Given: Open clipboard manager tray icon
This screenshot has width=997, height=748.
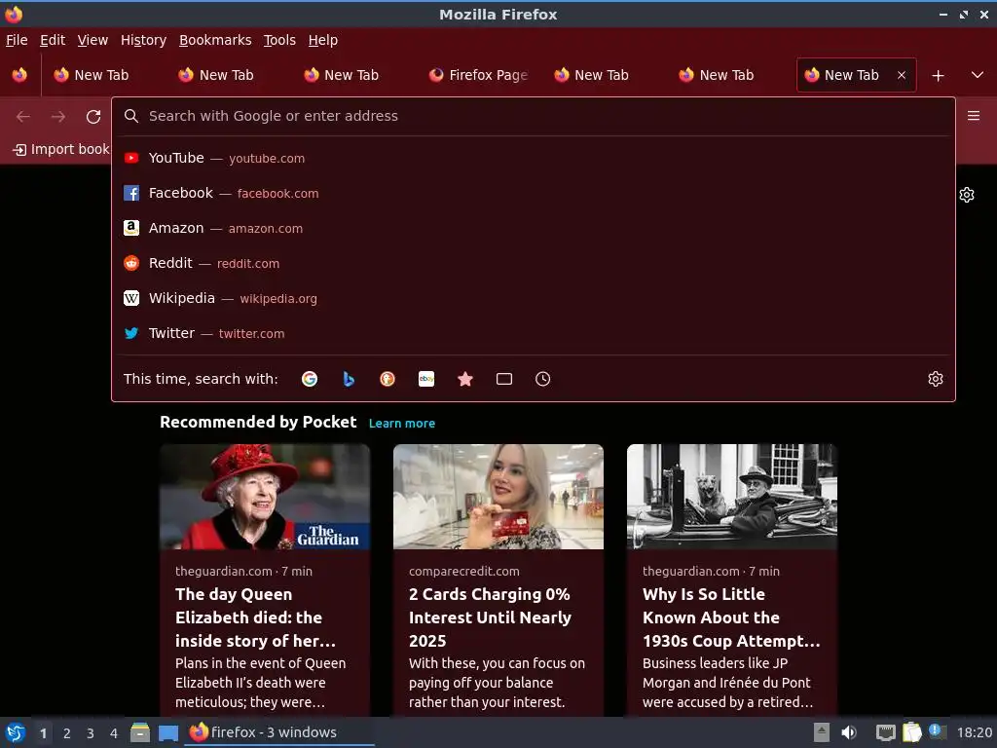Looking at the screenshot, I should click(911, 732).
